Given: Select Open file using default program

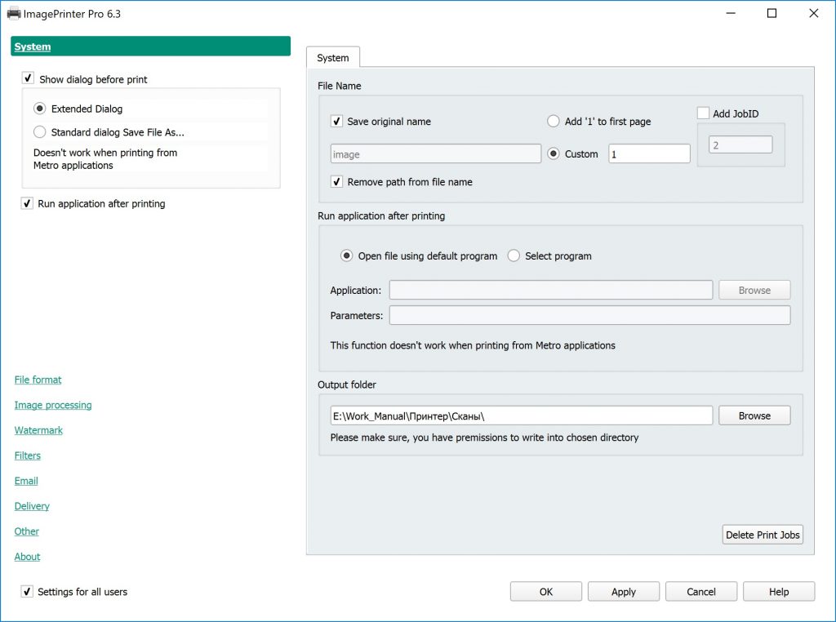Looking at the screenshot, I should pyautogui.click(x=347, y=255).
